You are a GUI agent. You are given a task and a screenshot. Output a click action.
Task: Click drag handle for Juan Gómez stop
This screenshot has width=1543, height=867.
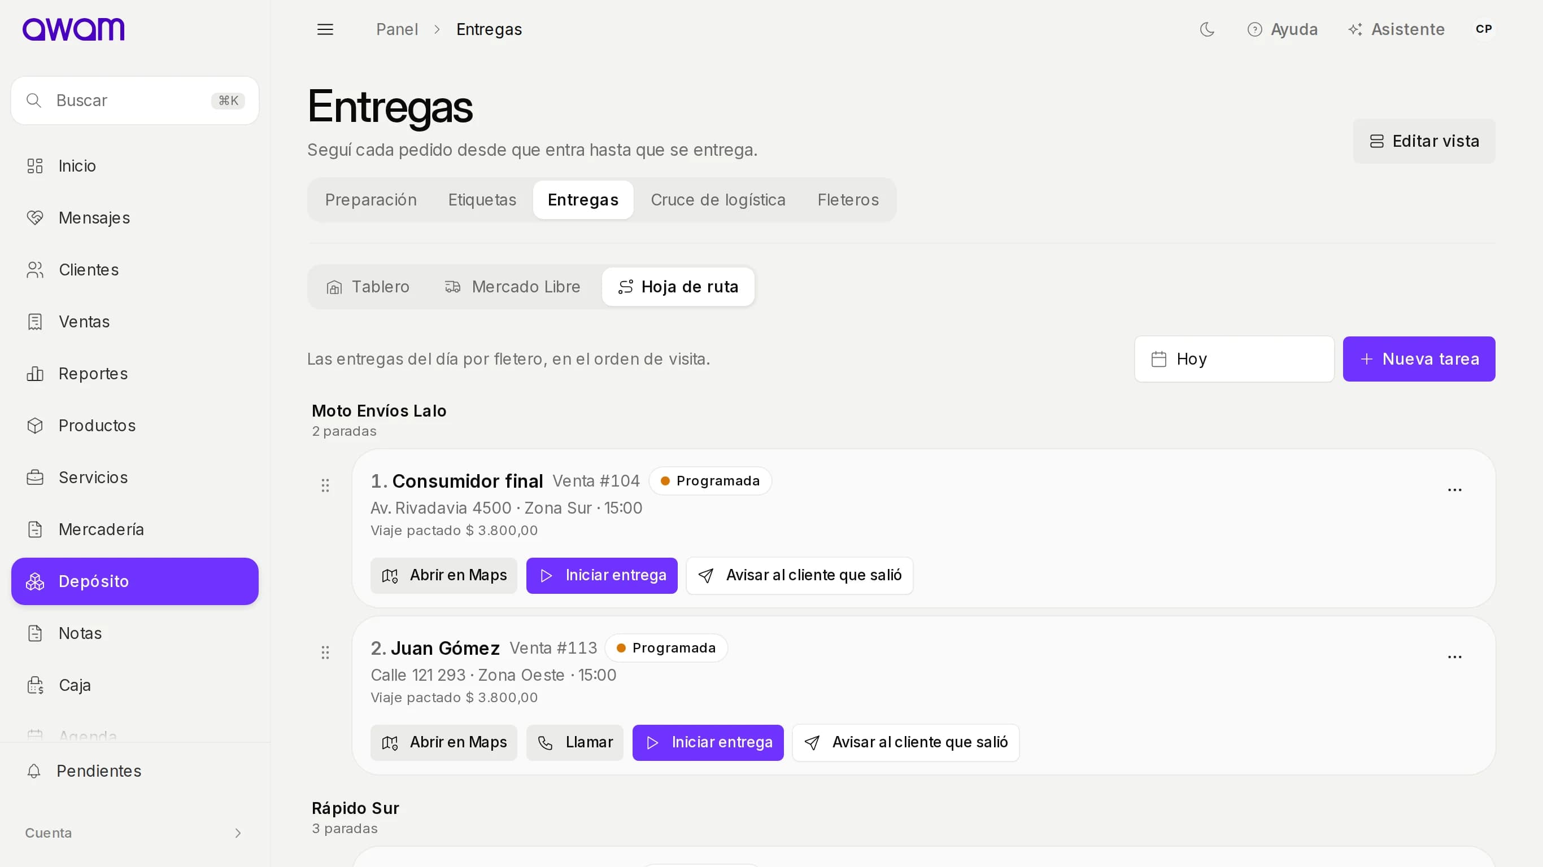coord(325,653)
